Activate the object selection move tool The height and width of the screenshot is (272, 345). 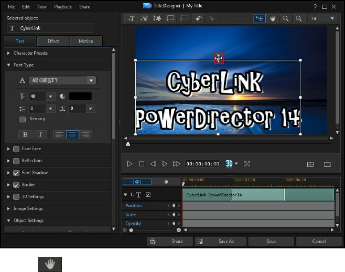point(259,18)
